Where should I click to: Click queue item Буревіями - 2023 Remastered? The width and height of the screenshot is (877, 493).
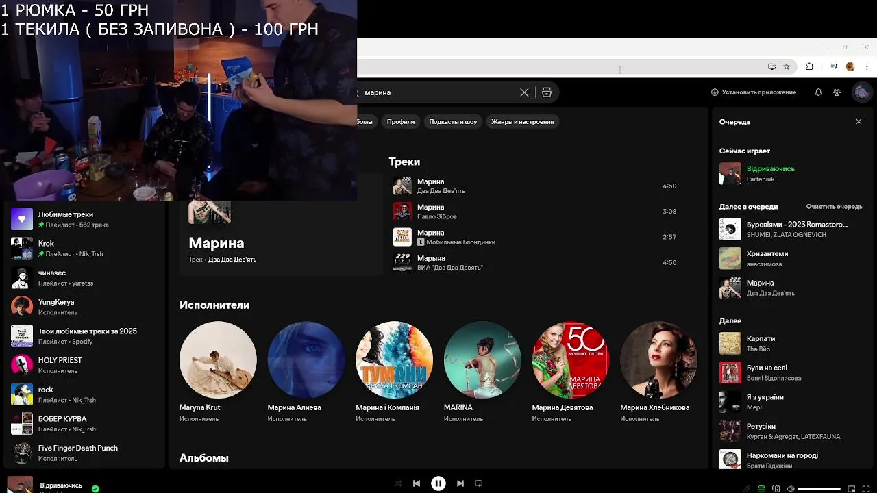[791, 229]
